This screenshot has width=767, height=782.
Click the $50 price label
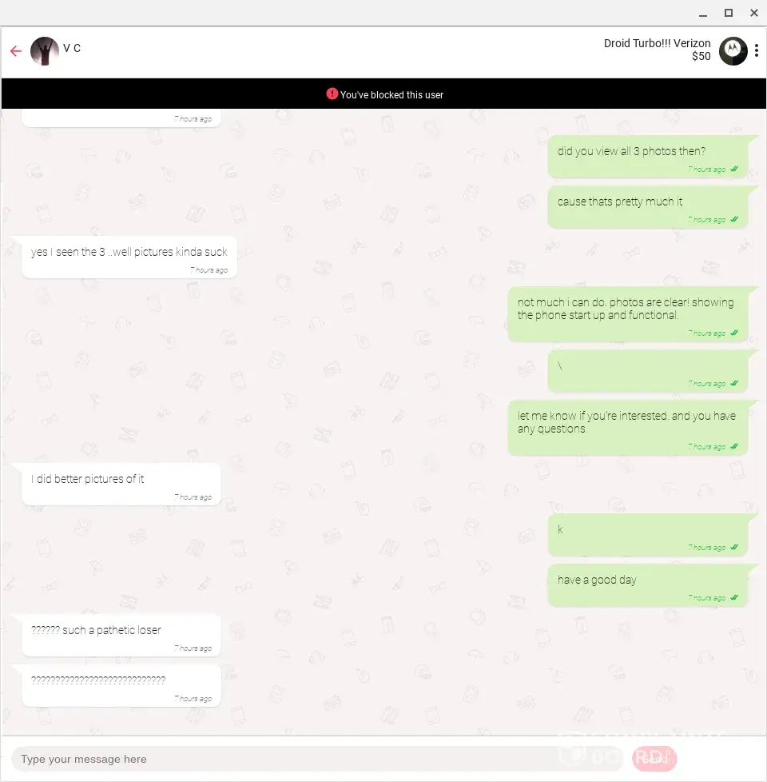point(701,56)
